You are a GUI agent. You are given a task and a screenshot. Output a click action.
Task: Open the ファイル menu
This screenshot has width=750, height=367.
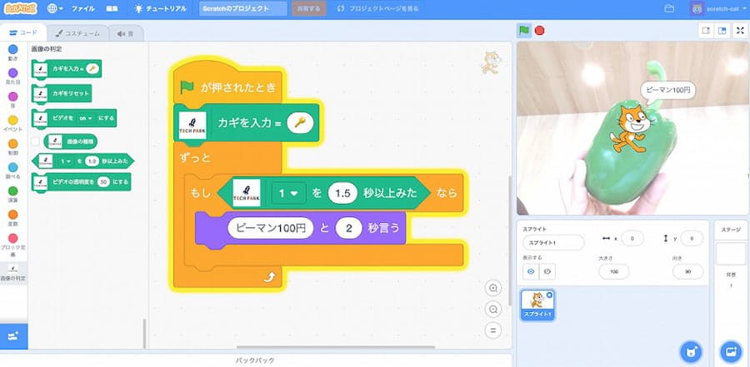pyautogui.click(x=82, y=8)
